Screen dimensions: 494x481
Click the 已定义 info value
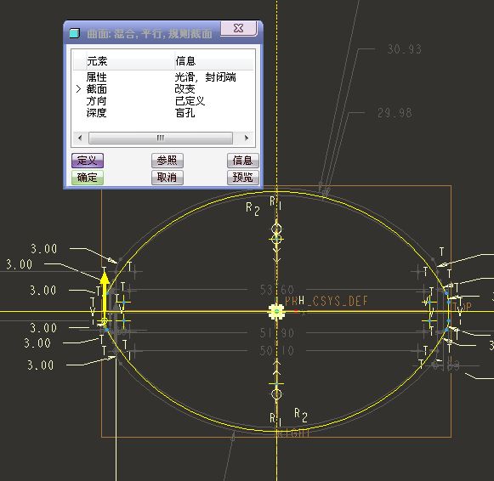(190, 101)
